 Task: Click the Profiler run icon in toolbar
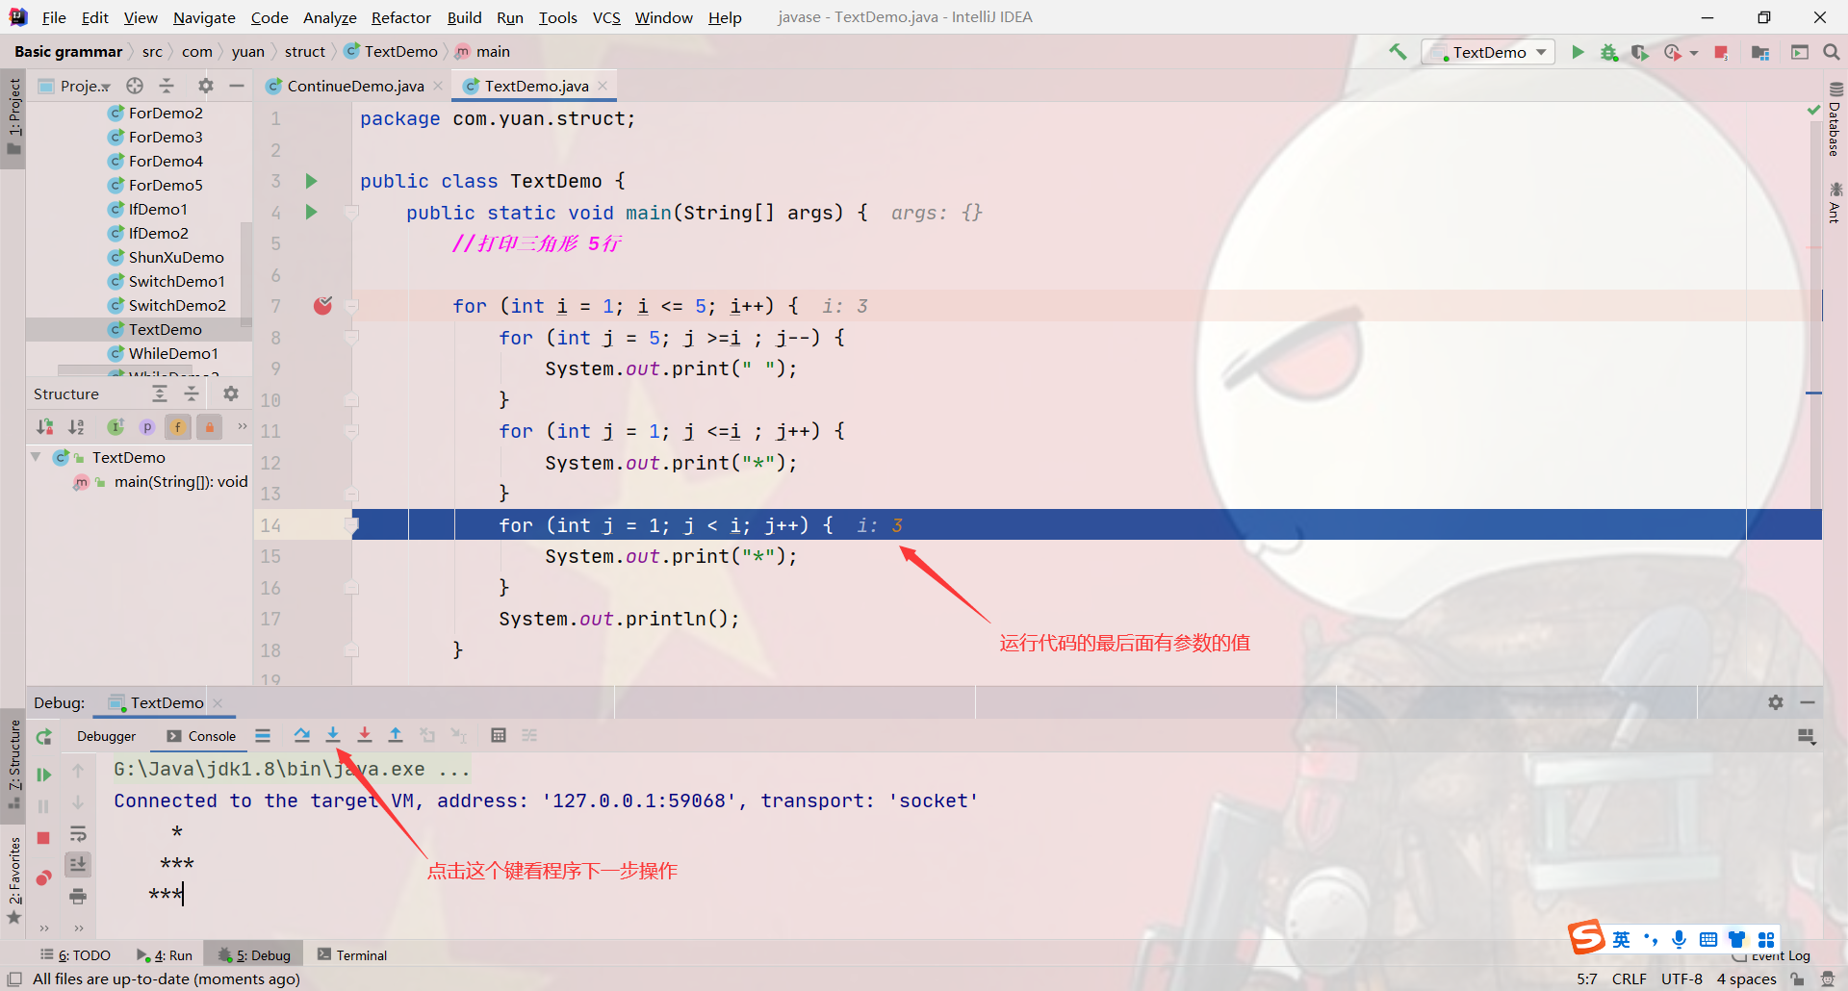[x=1673, y=52]
